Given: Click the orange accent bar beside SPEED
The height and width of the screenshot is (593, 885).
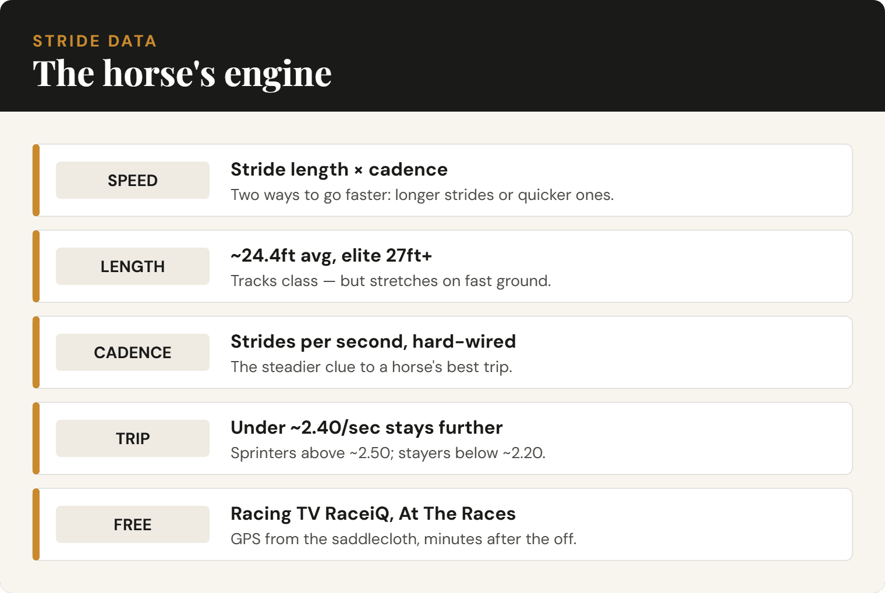Looking at the screenshot, I should 36,180.
